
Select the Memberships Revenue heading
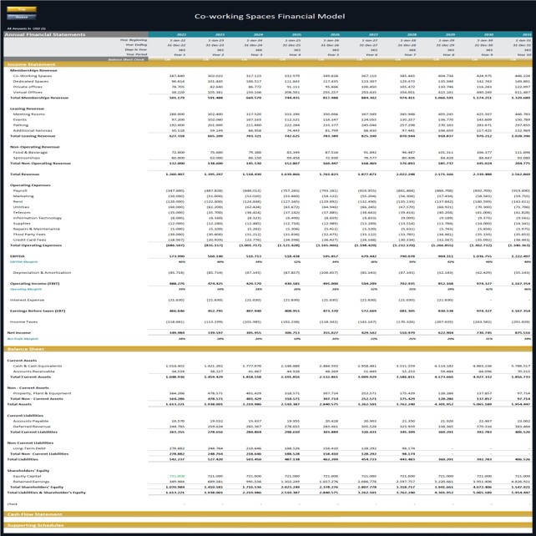pos(33,70)
